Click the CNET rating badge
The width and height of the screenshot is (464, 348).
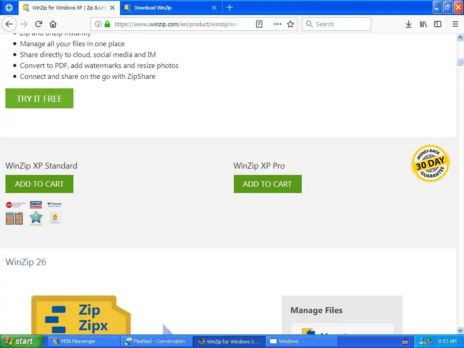click(15, 204)
